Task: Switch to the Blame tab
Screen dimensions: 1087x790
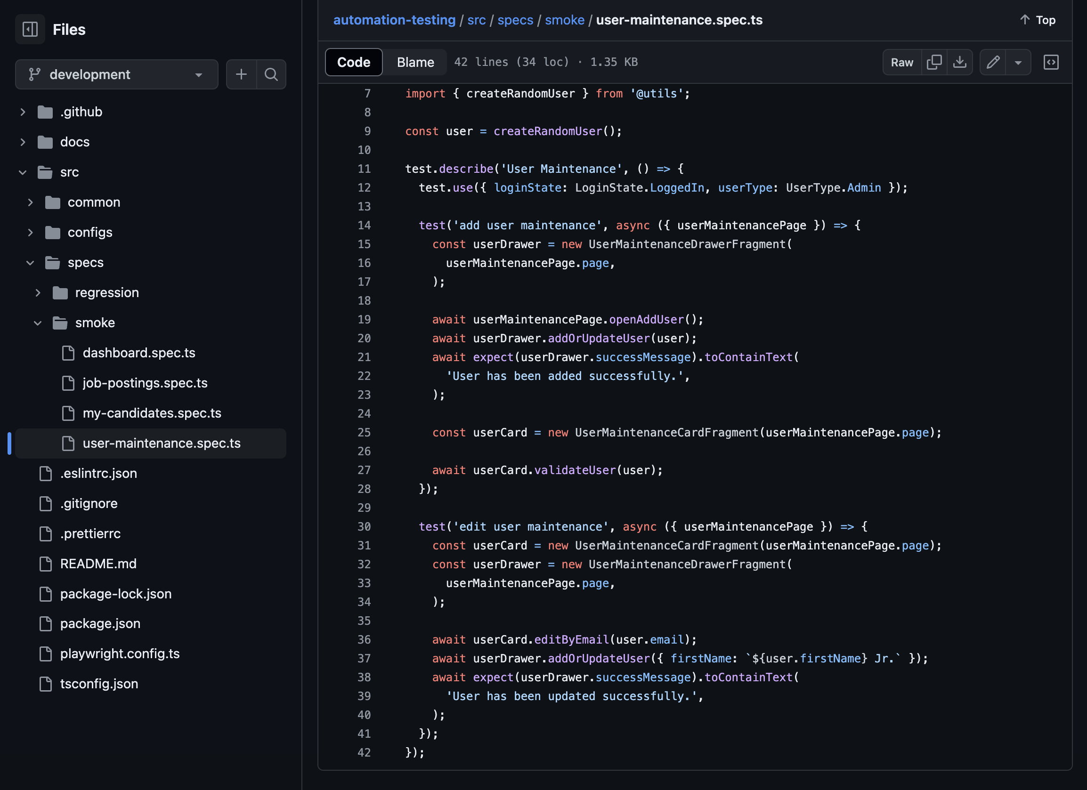Action: pyautogui.click(x=415, y=62)
